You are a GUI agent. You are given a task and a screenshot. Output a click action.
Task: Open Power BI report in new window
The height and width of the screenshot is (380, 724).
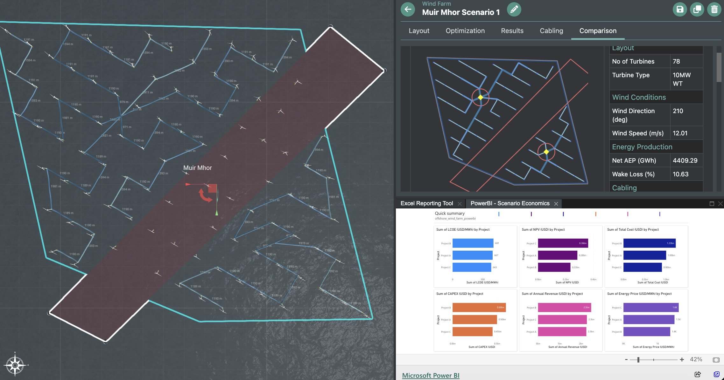716,374
